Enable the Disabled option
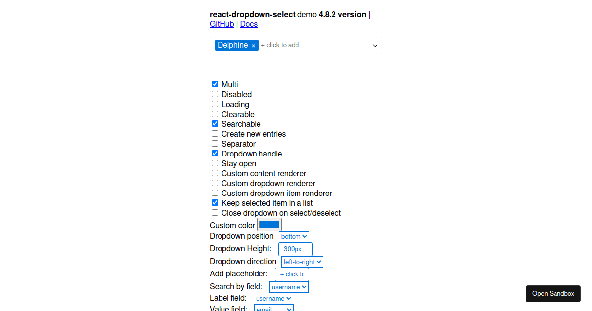 click(215, 94)
